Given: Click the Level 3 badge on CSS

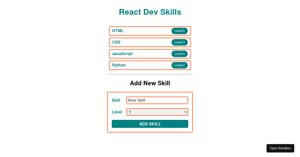Looking at the screenshot, I should pyautogui.click(x=180, y=42).
